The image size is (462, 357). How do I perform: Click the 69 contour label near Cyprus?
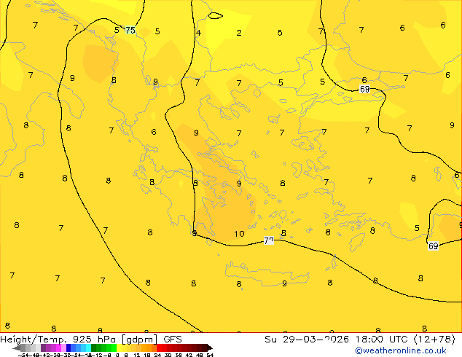[x=433, y=246]
